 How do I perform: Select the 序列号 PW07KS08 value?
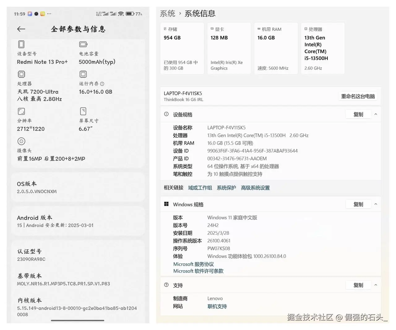(219, 248)
